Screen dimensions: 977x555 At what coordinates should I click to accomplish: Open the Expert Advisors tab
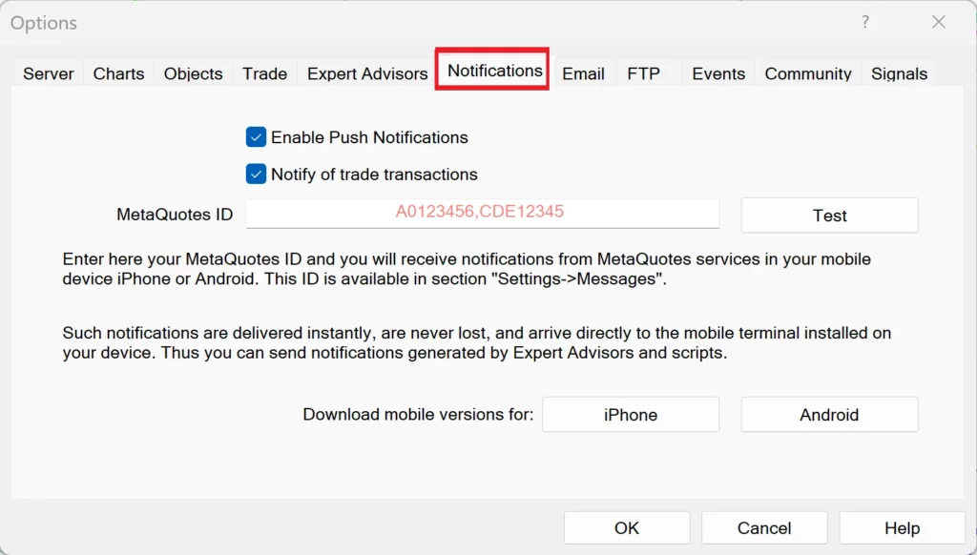tap(367, 73)
